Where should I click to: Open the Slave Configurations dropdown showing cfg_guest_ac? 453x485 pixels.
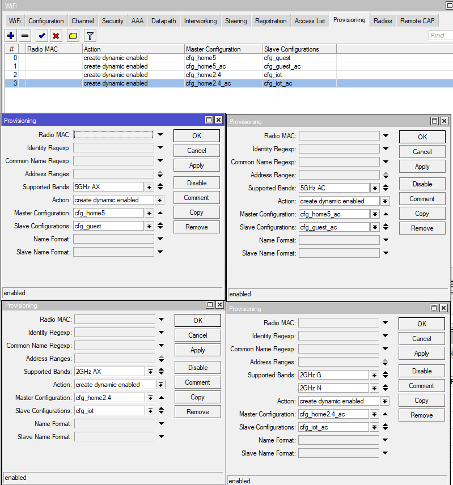375,227
